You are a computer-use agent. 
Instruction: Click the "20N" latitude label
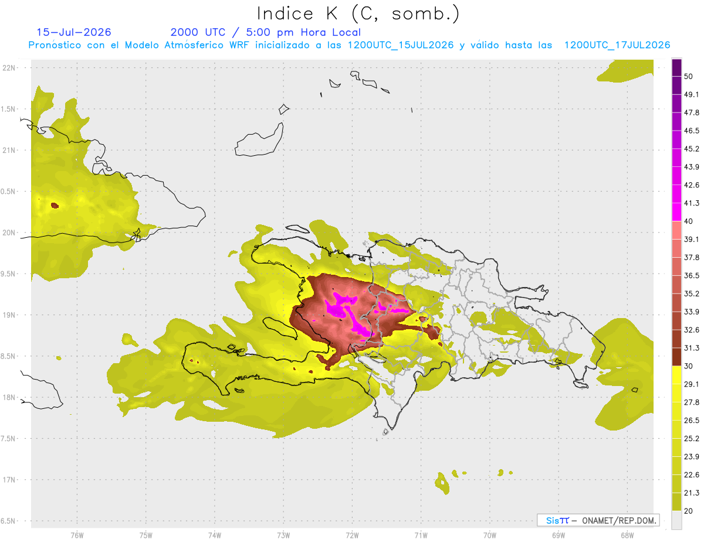(9, 233)
